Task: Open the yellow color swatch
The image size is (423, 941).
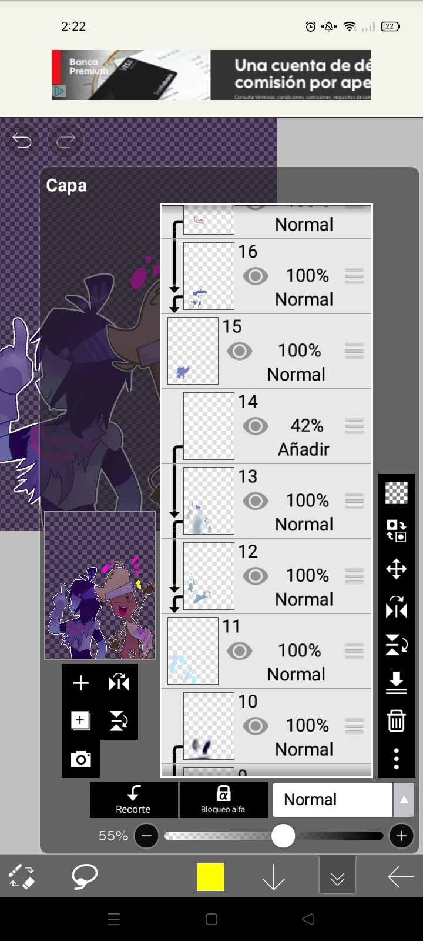Action: [x=210, y=877]
